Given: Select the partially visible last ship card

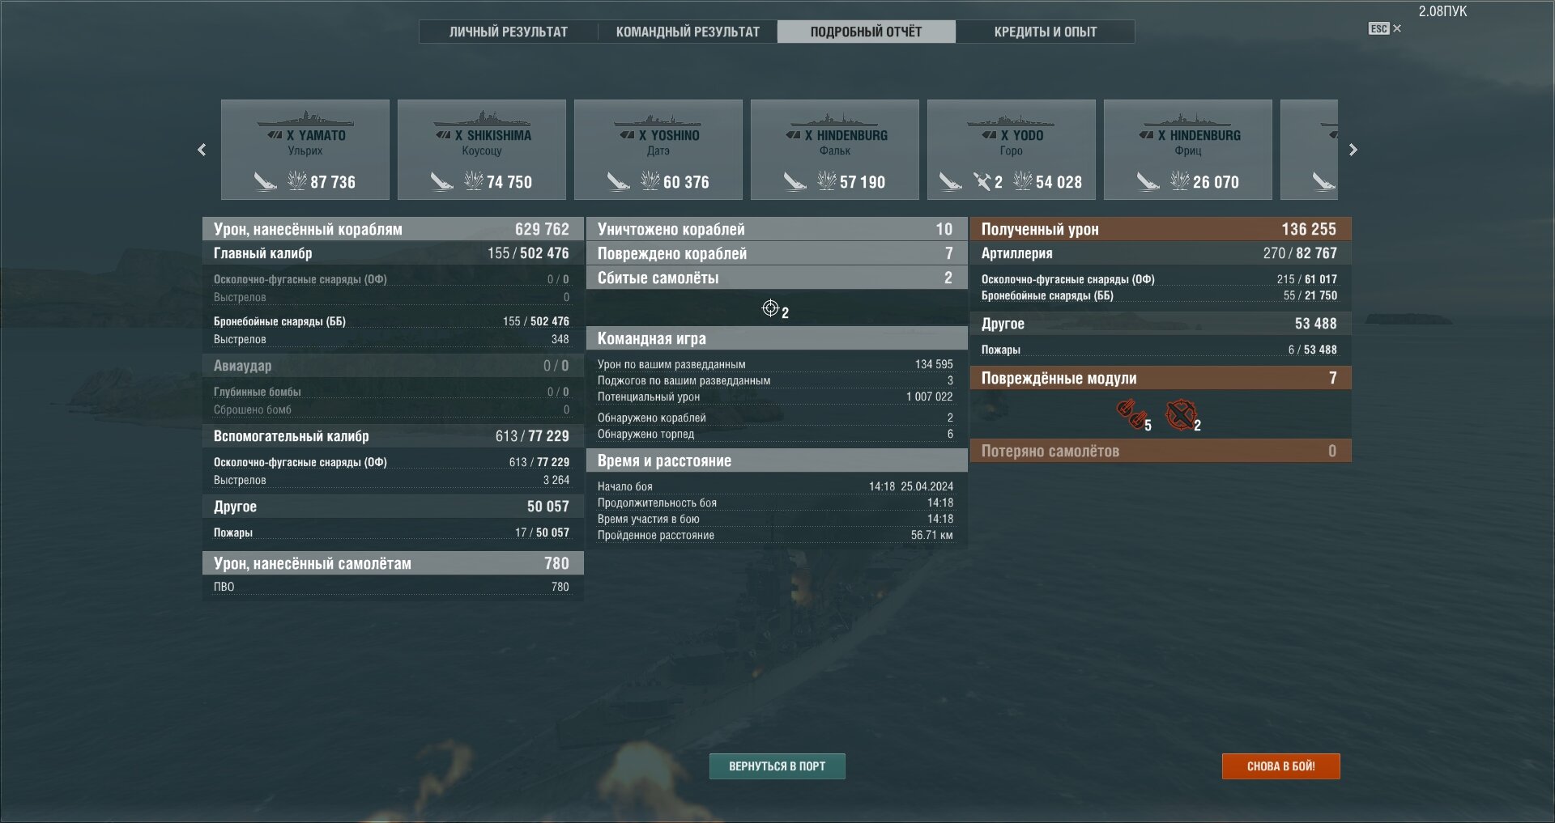Looking at the screenshot, I should point(1309,150).
